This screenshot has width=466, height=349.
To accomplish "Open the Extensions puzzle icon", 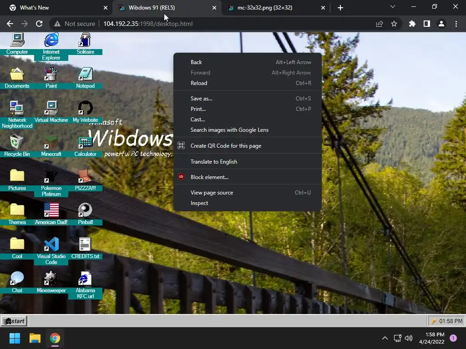I will [412, 24].
